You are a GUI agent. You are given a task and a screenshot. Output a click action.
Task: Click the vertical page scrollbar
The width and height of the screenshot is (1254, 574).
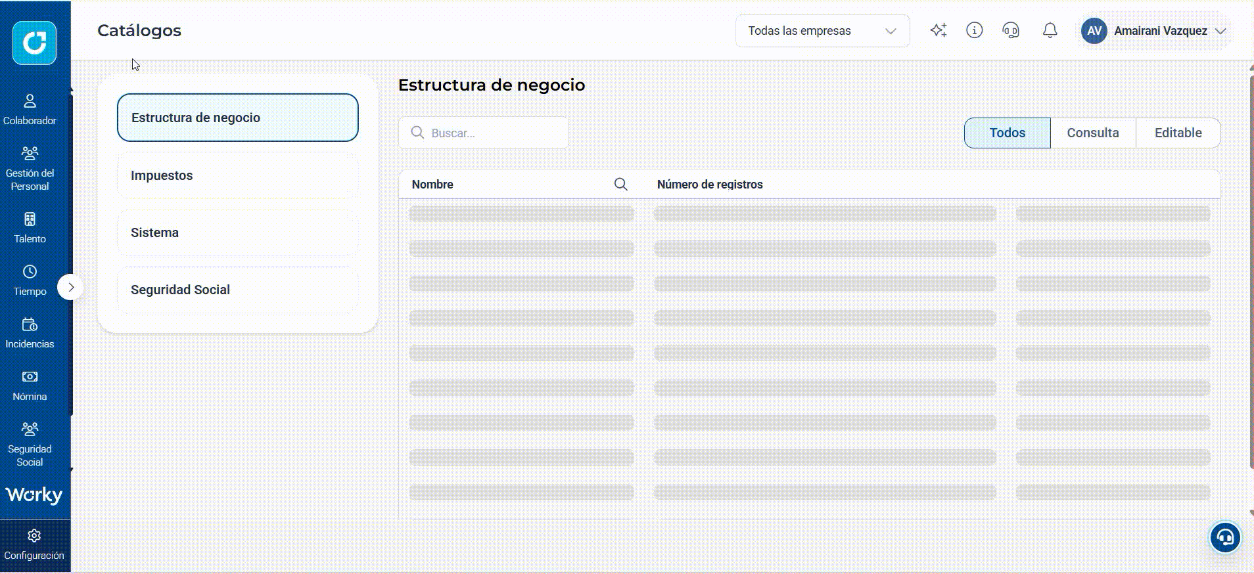[x=1251, y=273]
